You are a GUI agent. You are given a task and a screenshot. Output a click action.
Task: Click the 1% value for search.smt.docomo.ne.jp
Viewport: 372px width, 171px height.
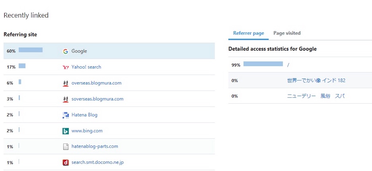[x=10, y=163]
